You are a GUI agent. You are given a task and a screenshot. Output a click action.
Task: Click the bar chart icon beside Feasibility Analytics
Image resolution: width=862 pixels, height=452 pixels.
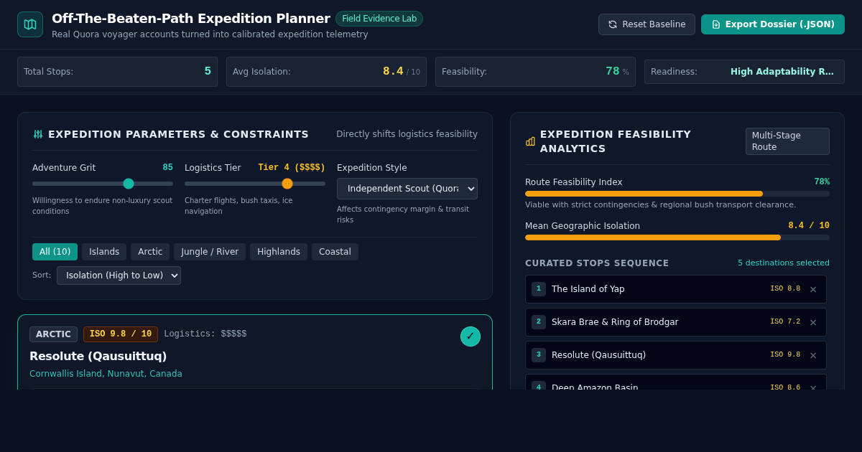coord(530,141)
